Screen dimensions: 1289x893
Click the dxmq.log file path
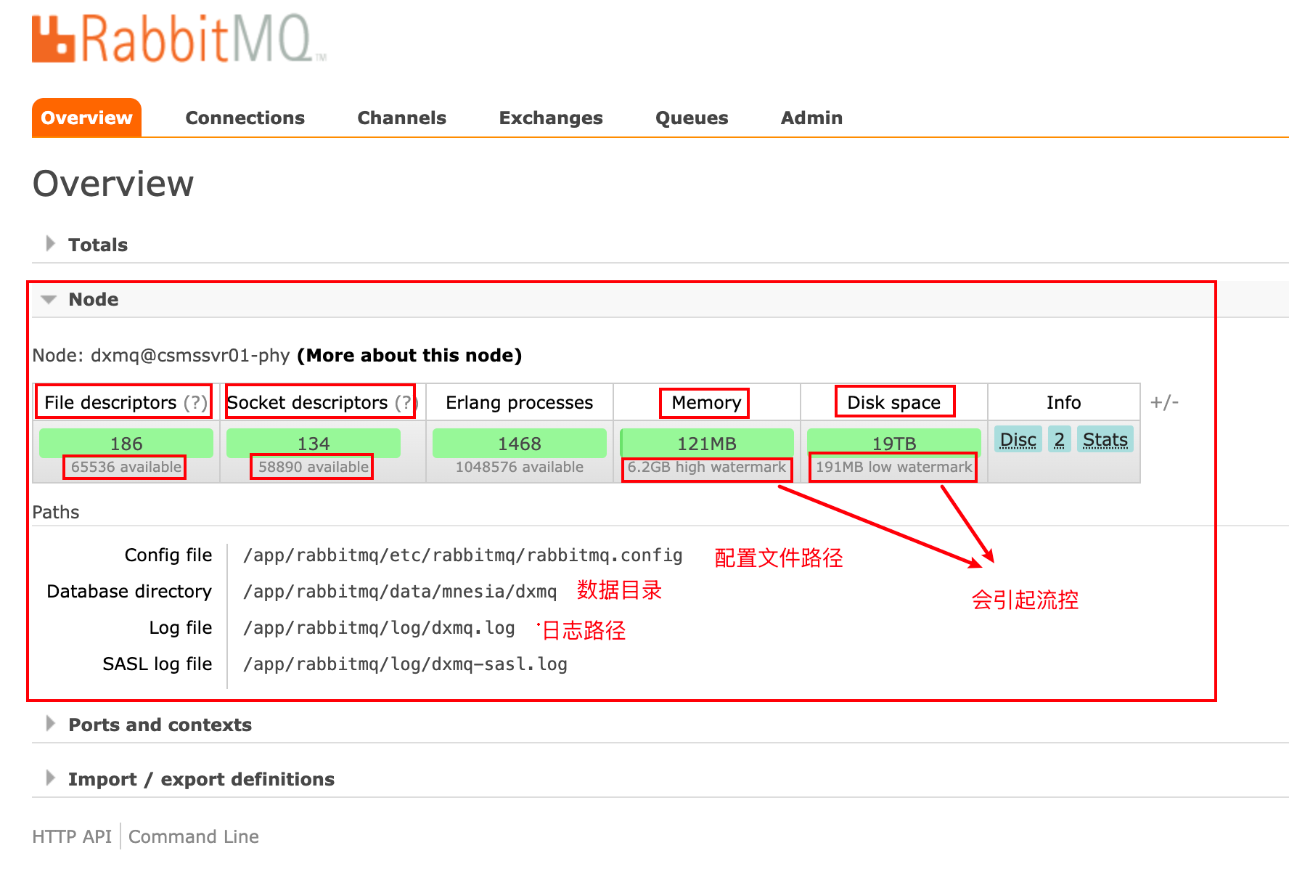(x=379, y=628)
